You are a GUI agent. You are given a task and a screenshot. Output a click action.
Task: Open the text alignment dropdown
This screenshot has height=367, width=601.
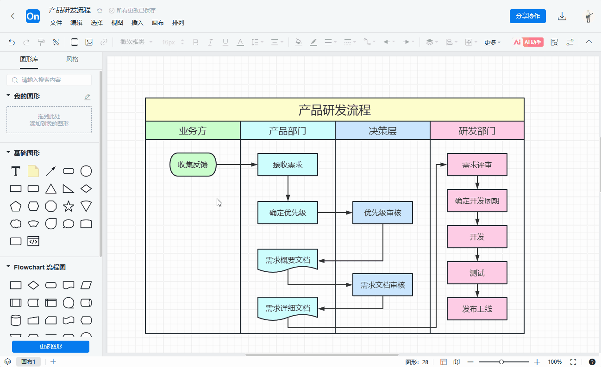[x=277, y=42]
